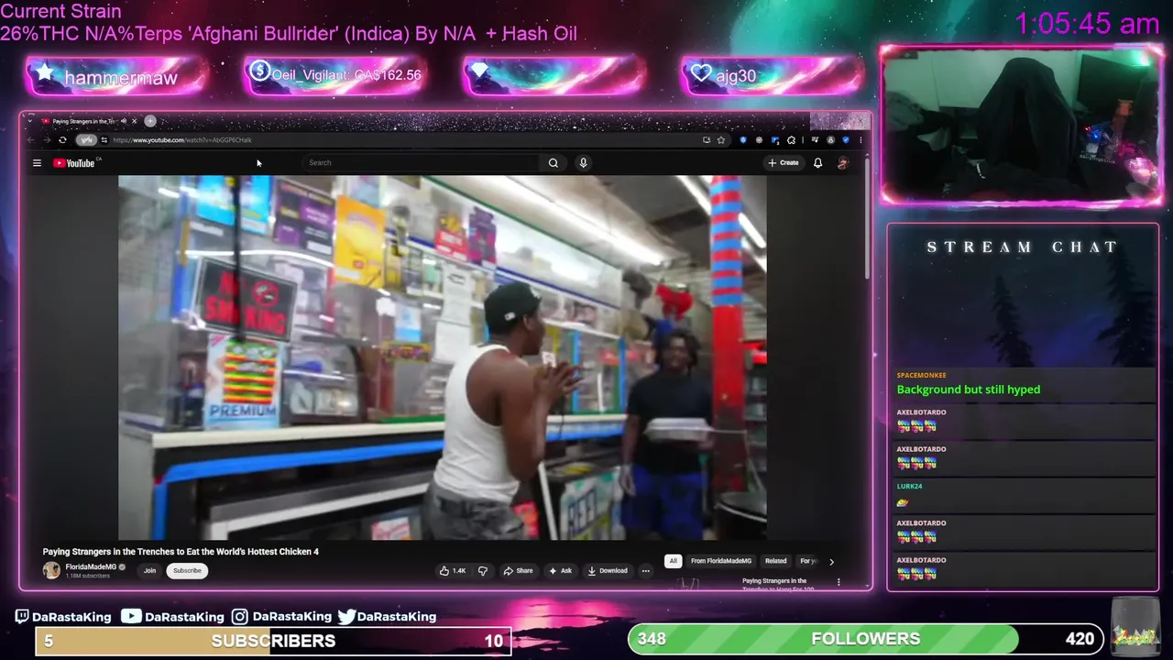The image size is (1173, 660).
Task: Click 'Background but still hyped' chat message
Action: coord(969,390)
